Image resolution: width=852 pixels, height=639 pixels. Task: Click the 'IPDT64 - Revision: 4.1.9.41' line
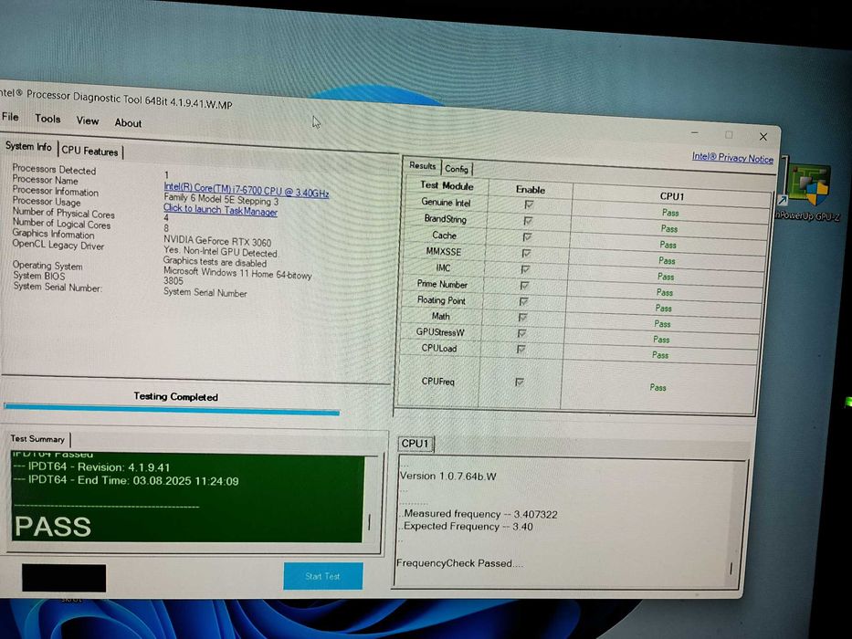pos(92,467)
